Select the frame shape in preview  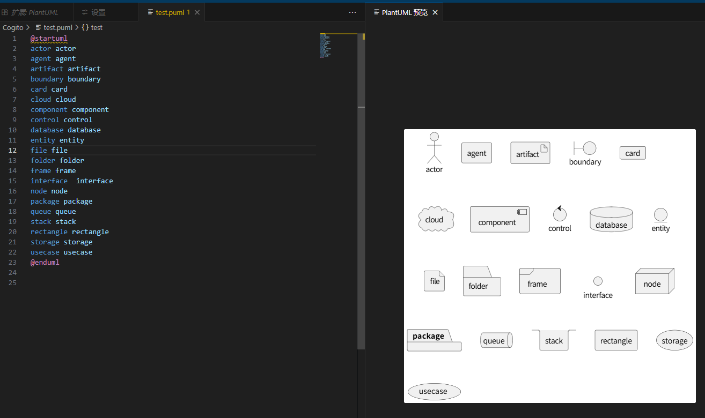[x=540, y=281]
